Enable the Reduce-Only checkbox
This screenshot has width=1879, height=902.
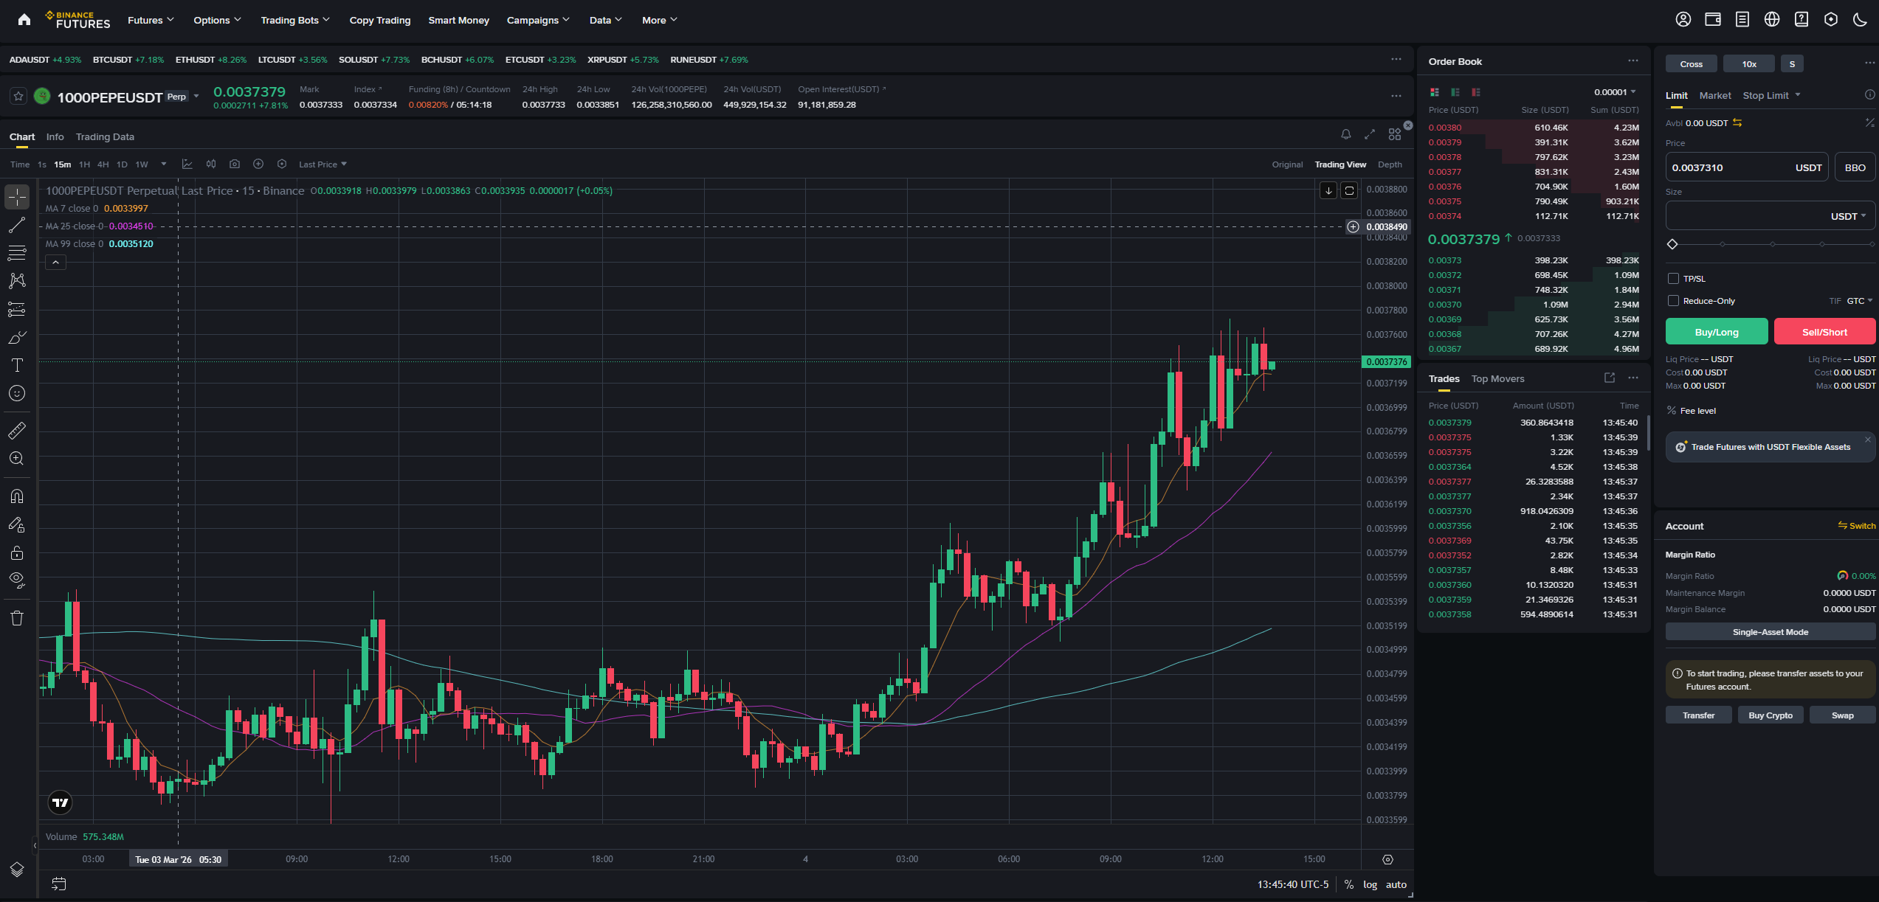pos(1674,300)
